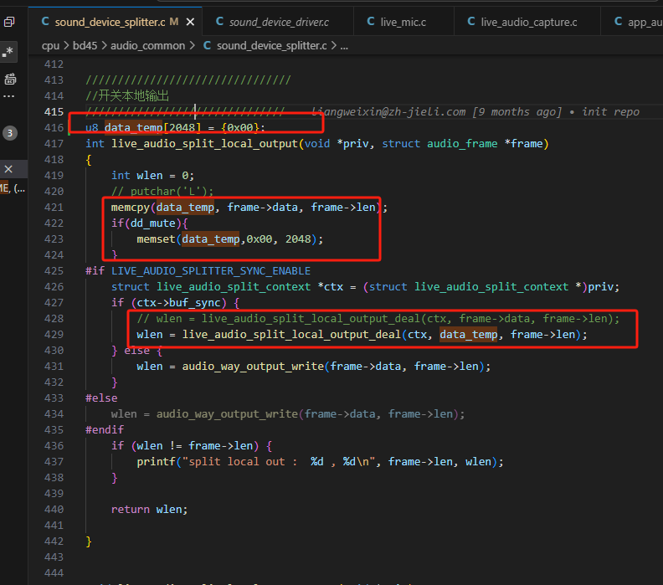Click the 'printf' call on line 437
Image resolution: width=663 pixels, height=585 pixels.
point(156,462)
